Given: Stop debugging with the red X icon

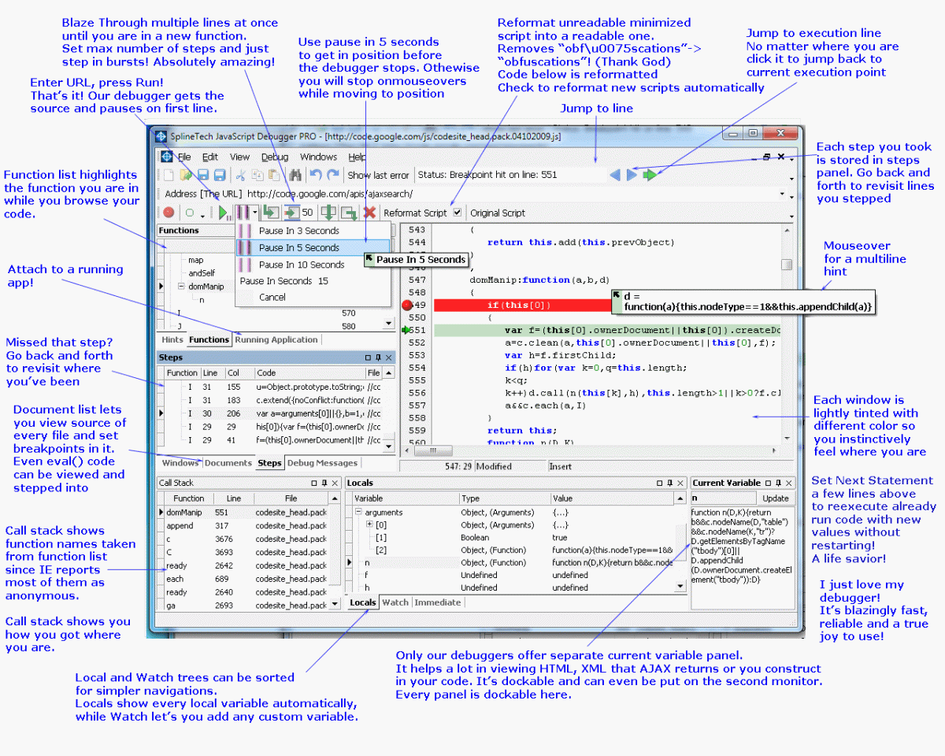Looking at the screenshot, I should point(369,213).
